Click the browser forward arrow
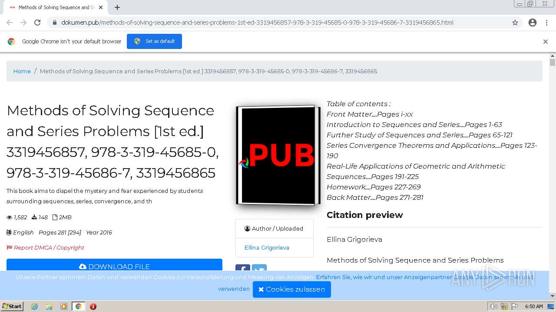Viewport: 556px width, 312px height. pos(23,23)
